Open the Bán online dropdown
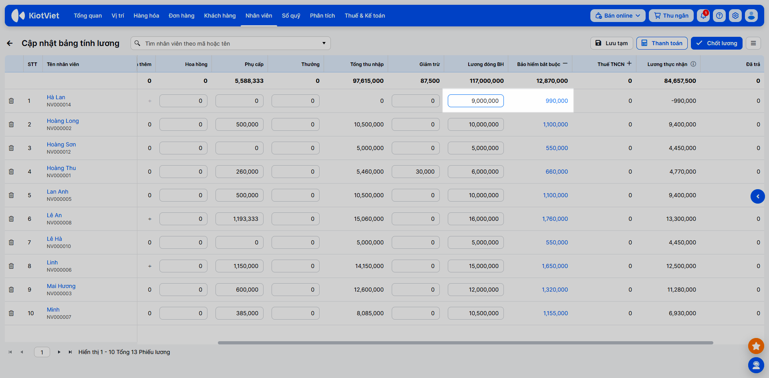Viewport: 769px width, 378px height. (x=618, y=16)
